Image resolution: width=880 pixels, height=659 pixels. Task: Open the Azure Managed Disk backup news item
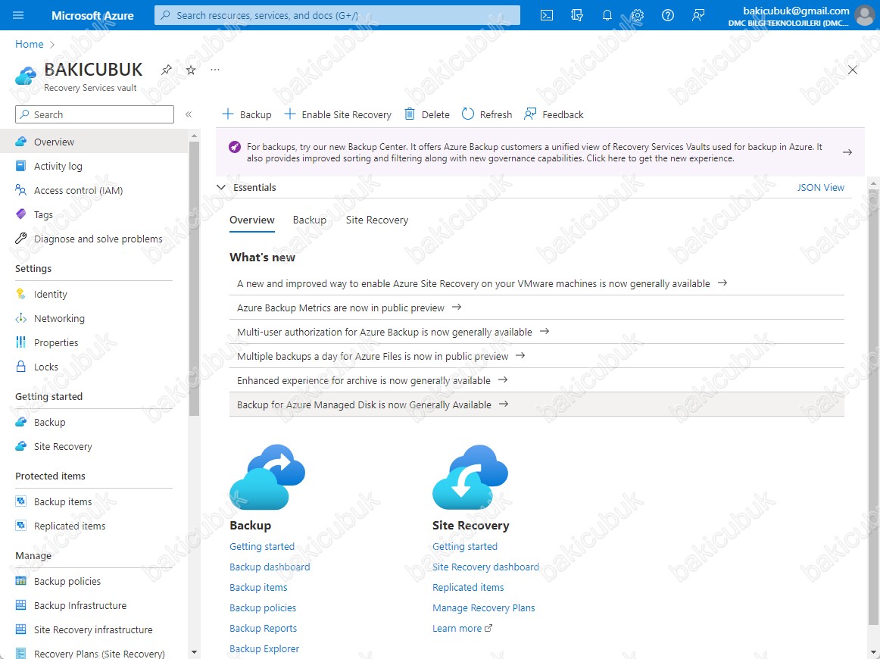coord(536,404)
